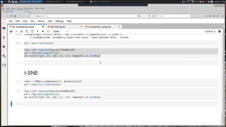Click the Isomap output text above cell 66
The height and width of the screenshot is (127, 226).
click(x=76, y=36)
